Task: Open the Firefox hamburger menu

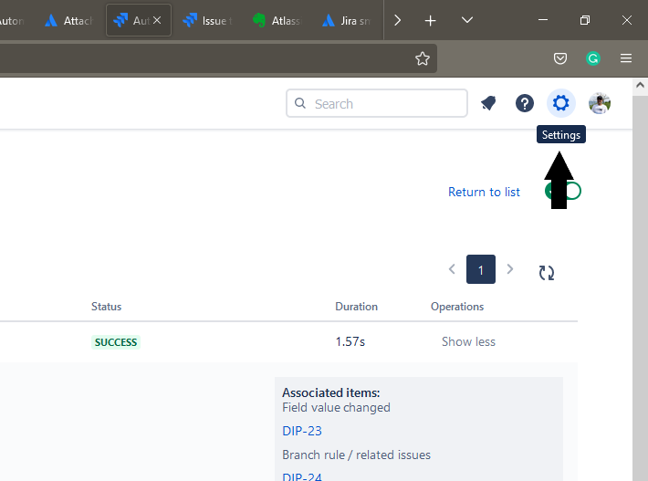Action: point(626,58)
